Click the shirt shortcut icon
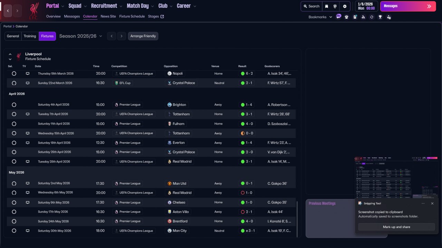442x248 pixels. (346, 17)
